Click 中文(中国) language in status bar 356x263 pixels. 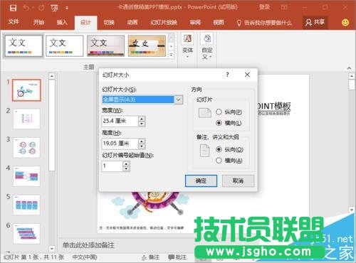pyautogui.click(x=85, y=257)
